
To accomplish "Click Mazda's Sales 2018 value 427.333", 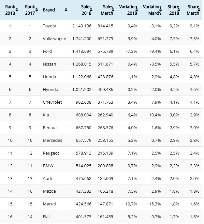I will [x=82, y=191].
